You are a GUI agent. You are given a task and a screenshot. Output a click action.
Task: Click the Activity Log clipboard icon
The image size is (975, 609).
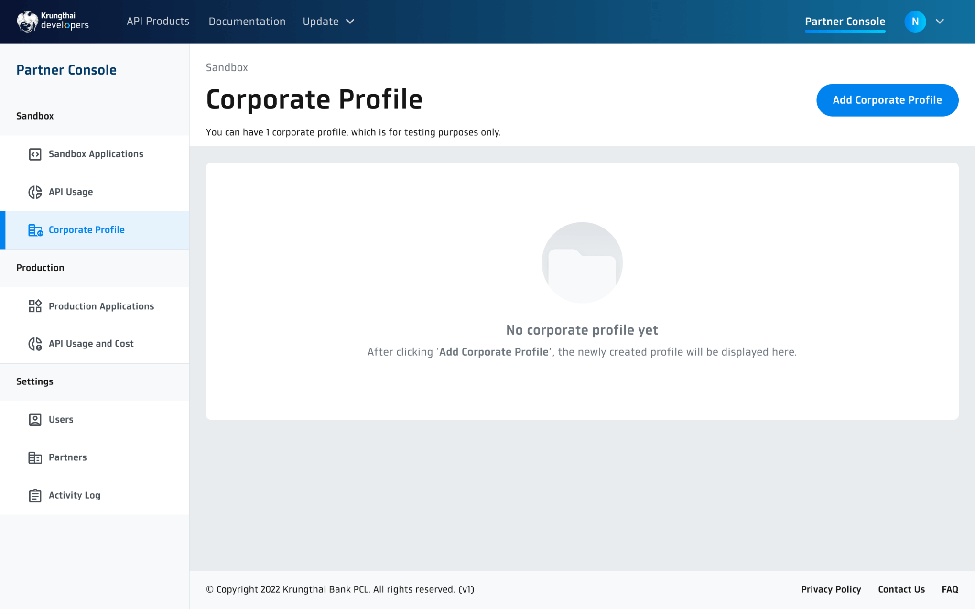(35, 495)
